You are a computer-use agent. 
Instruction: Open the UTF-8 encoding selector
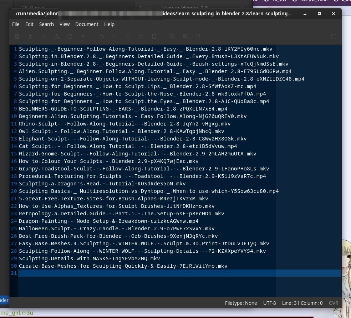click(x=270, y=303)
